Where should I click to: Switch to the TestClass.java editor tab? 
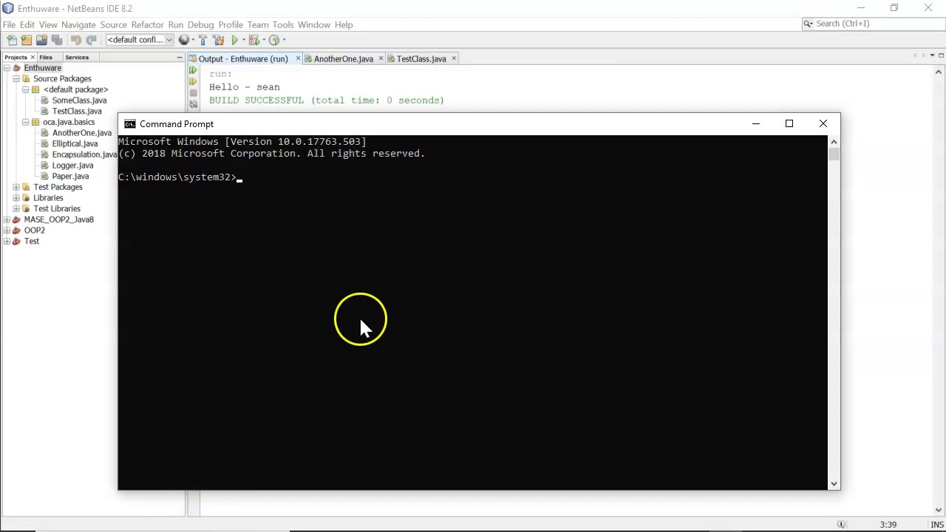pyautogui.click(x=421, y=58)
